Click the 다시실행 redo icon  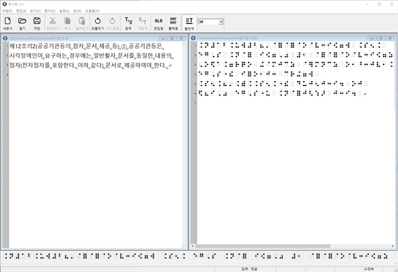pos(113,24)
